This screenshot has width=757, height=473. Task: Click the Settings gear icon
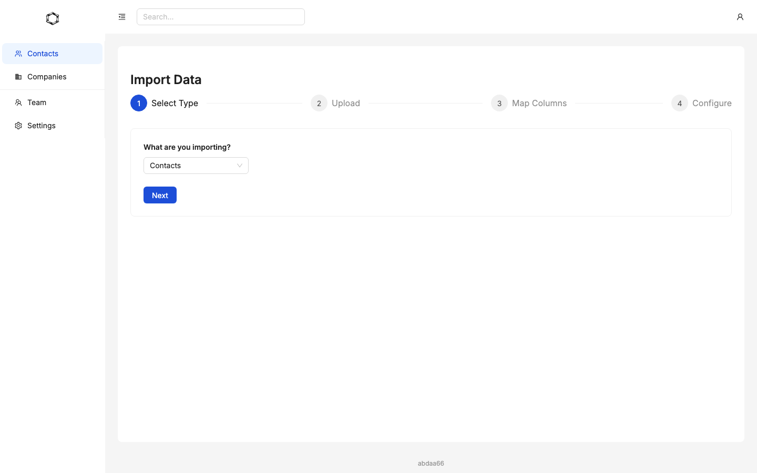[18, 126]
